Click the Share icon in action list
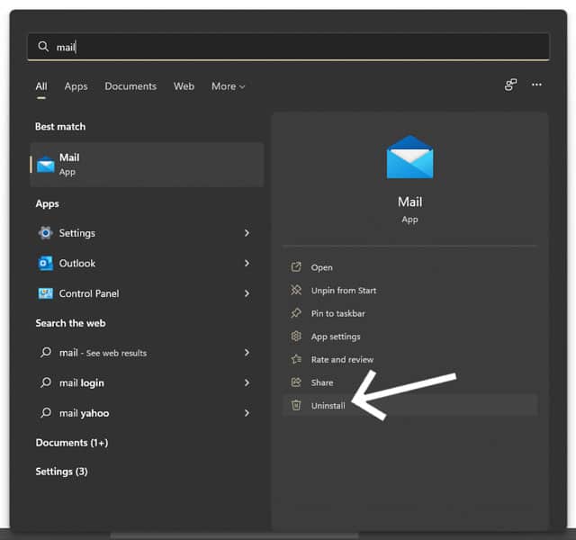 (x=296, y=382)
